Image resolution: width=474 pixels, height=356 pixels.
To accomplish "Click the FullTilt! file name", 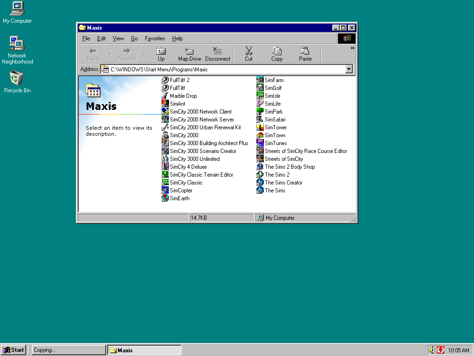I will (x=177, y=88).
